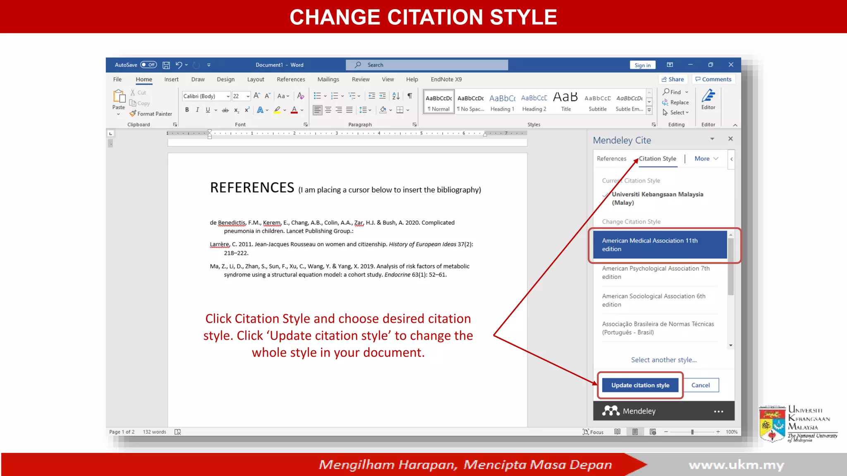Collapse the ribbon with chevron
Image resolution: width=847 pixels, height=476 pixels.
735,125
